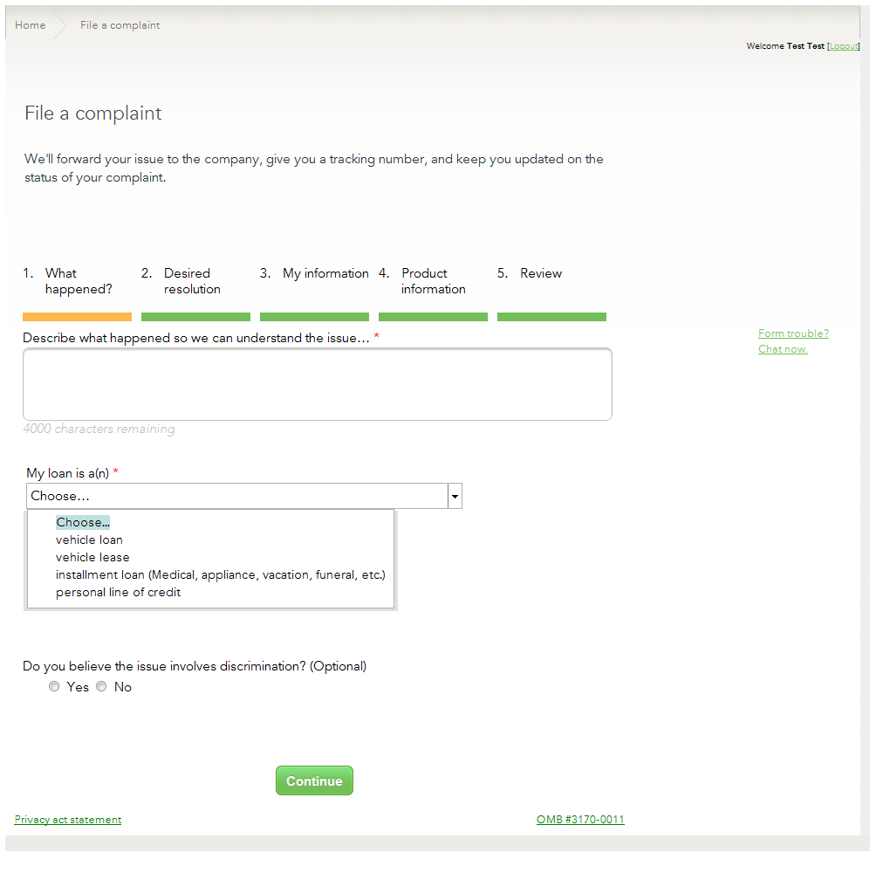Image resolution: width=883 pixels, height=873 pixels.
Task: Click the Logout link
Action: coord(843,46)
